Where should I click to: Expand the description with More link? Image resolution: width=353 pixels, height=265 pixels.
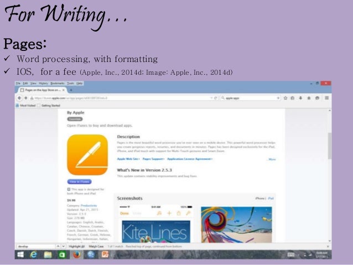[x=272, y=159]
